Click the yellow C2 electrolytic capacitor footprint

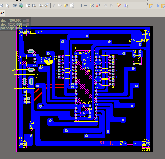(x=49, y=60)
